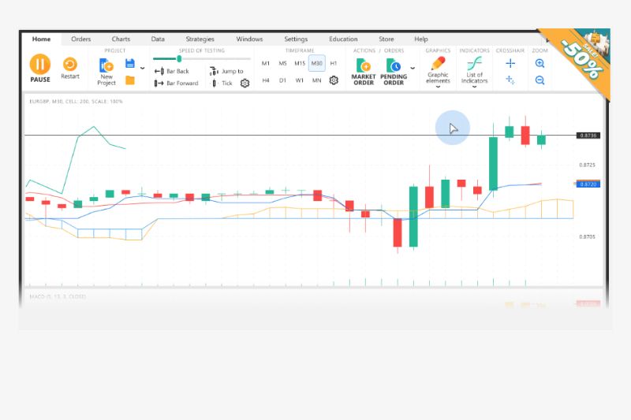Advance one Tick
This screenshot has width=631, height=420.
[x=222, y=84]
